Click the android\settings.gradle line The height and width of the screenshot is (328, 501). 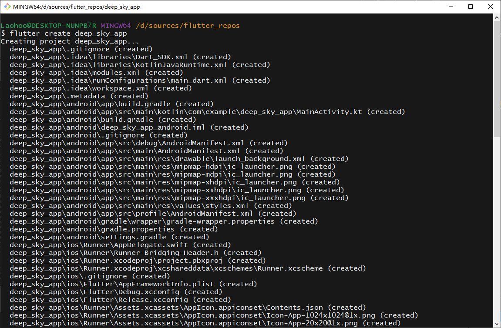[110, 237]
